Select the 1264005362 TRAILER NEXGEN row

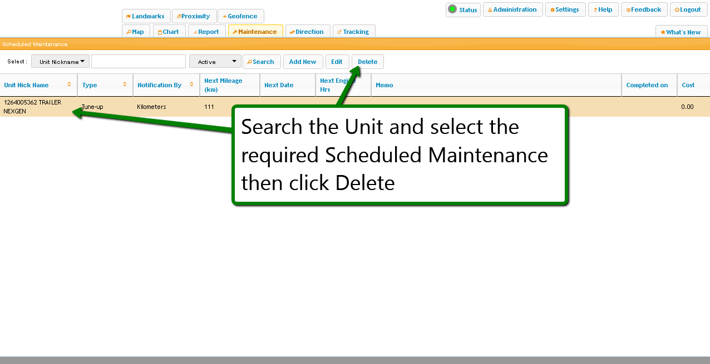[32, 107]
